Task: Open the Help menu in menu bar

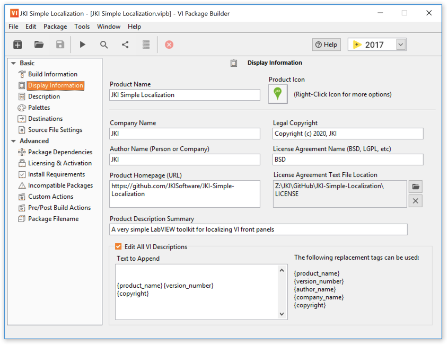Action: click(x=134, y=26)
